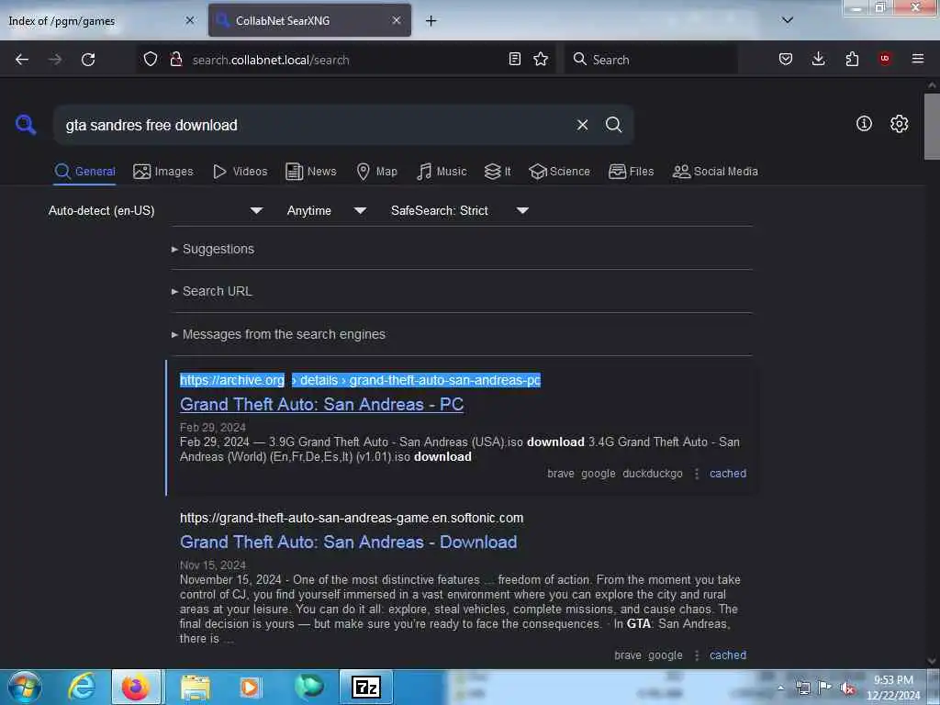
Task: Launch Internet Explorer from the taskbar
Action: pos(82,687)
